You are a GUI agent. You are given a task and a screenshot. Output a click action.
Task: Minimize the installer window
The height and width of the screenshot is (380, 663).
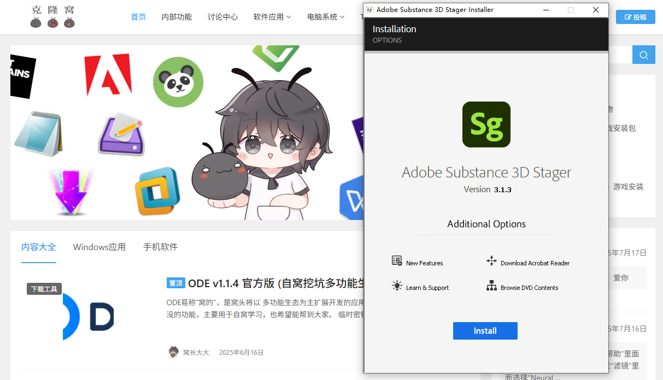545,10
